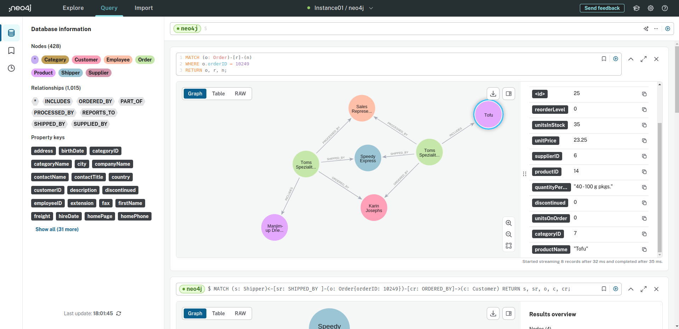Open the help question mark icon
Screen dimensions: 679x329
665,8
